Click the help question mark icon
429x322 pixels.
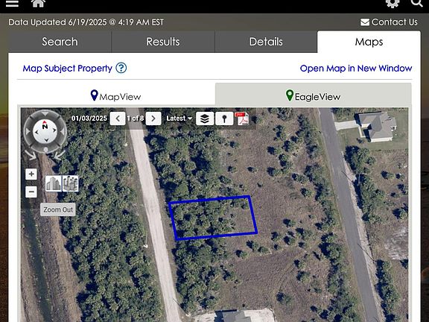pos(121,68)
